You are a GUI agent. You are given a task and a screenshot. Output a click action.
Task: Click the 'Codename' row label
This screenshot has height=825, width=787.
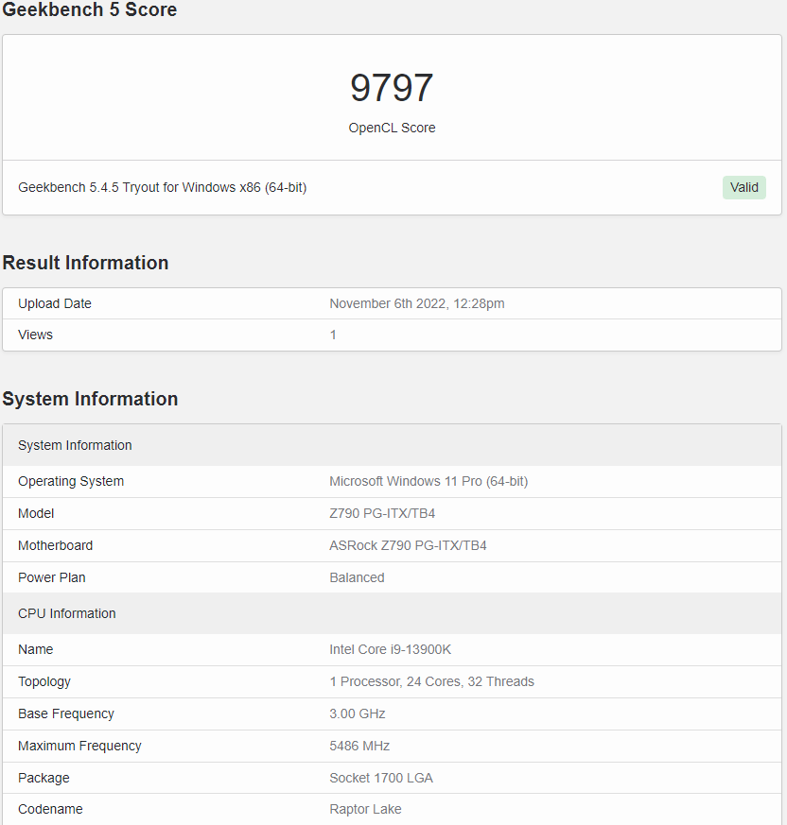(50, 809)
